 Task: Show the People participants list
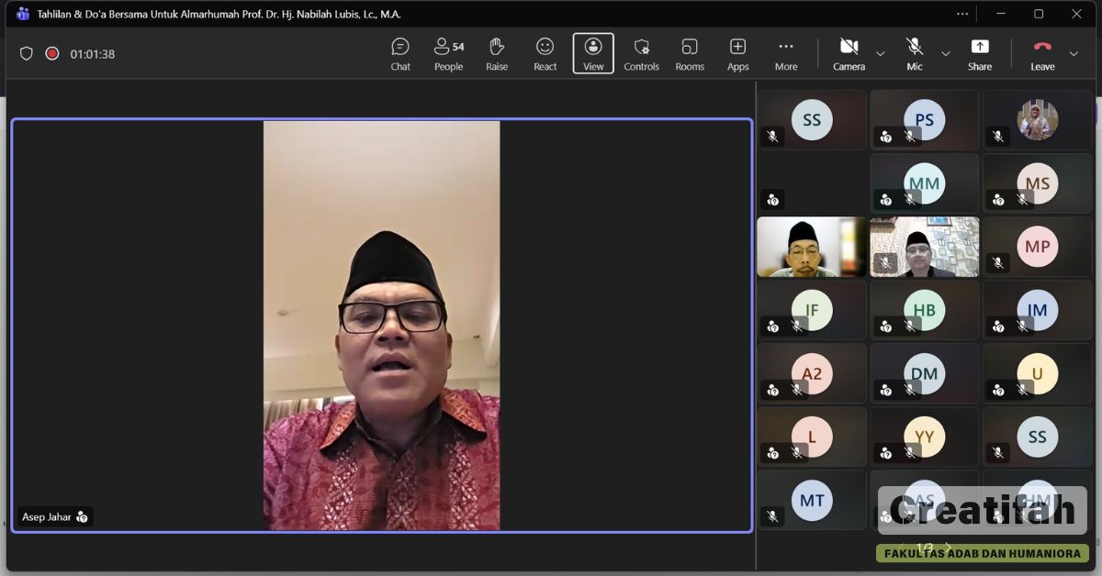click(448, 53)
